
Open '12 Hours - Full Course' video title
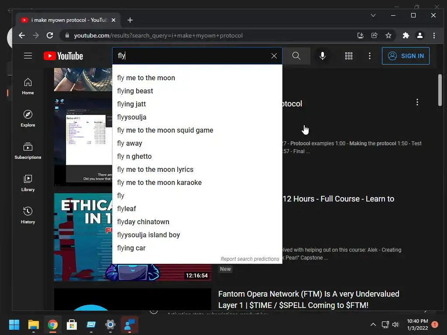tap(338, 199)
